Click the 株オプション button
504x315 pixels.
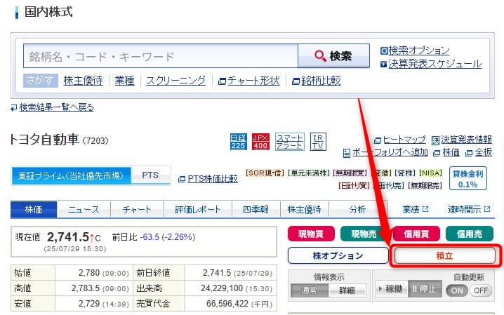pyautogui.click(x=338, y=255)
